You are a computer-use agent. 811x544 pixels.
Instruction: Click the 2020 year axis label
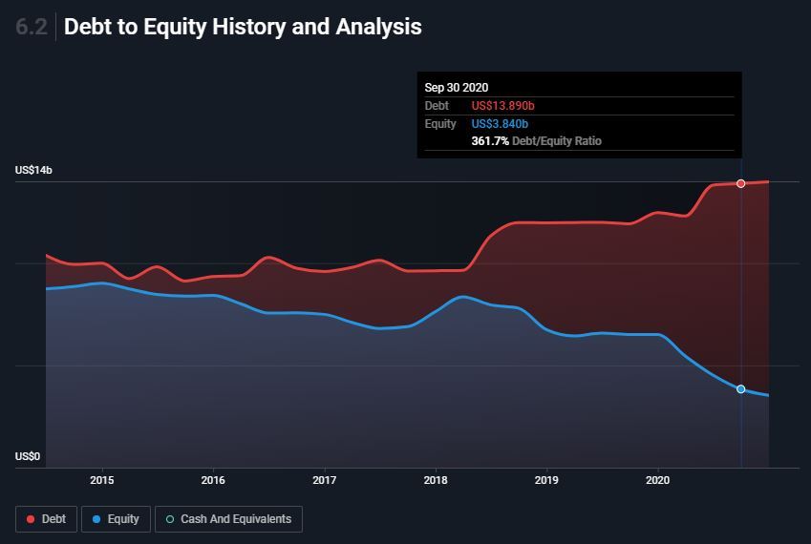tap(658, 480)
